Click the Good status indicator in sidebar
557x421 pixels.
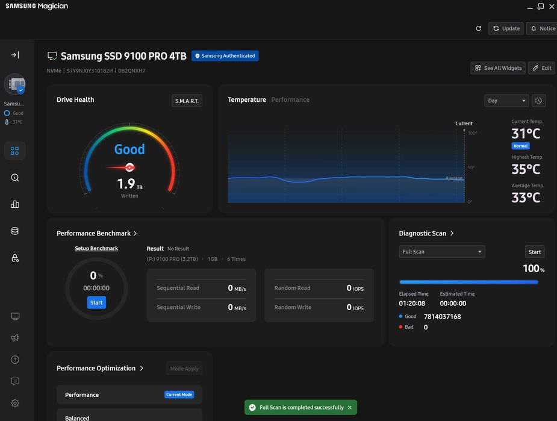pyautogui.click(x=13, y=113)
